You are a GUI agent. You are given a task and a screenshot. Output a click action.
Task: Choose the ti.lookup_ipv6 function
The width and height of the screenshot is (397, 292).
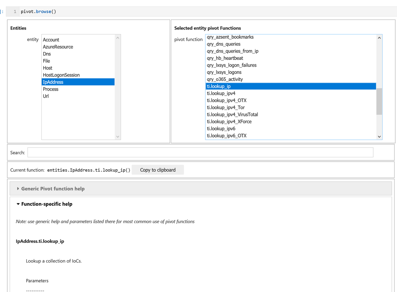click(290, 129)
